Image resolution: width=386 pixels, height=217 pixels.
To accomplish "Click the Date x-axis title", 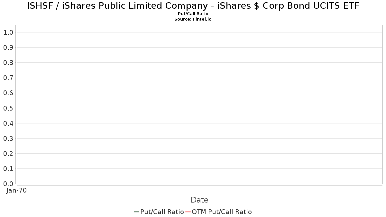I will click(x=199, y=200).
